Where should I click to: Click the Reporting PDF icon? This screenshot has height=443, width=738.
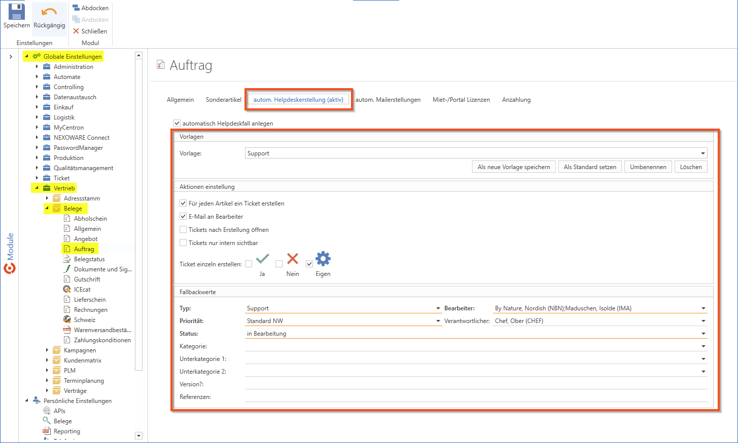pyautogui.click(x=46, y=431)
